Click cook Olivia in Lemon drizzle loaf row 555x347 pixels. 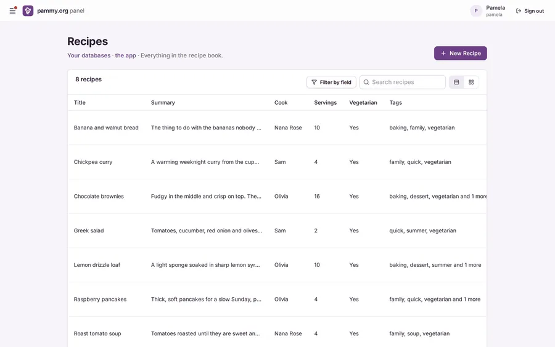point(281,265)
